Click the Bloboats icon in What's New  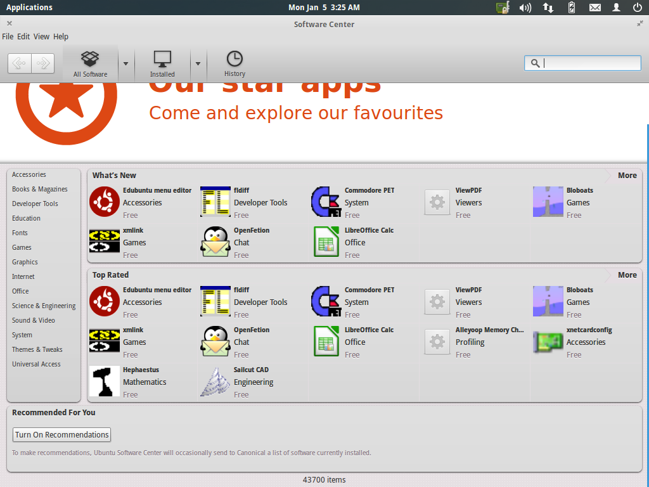[x=548, y=202]
